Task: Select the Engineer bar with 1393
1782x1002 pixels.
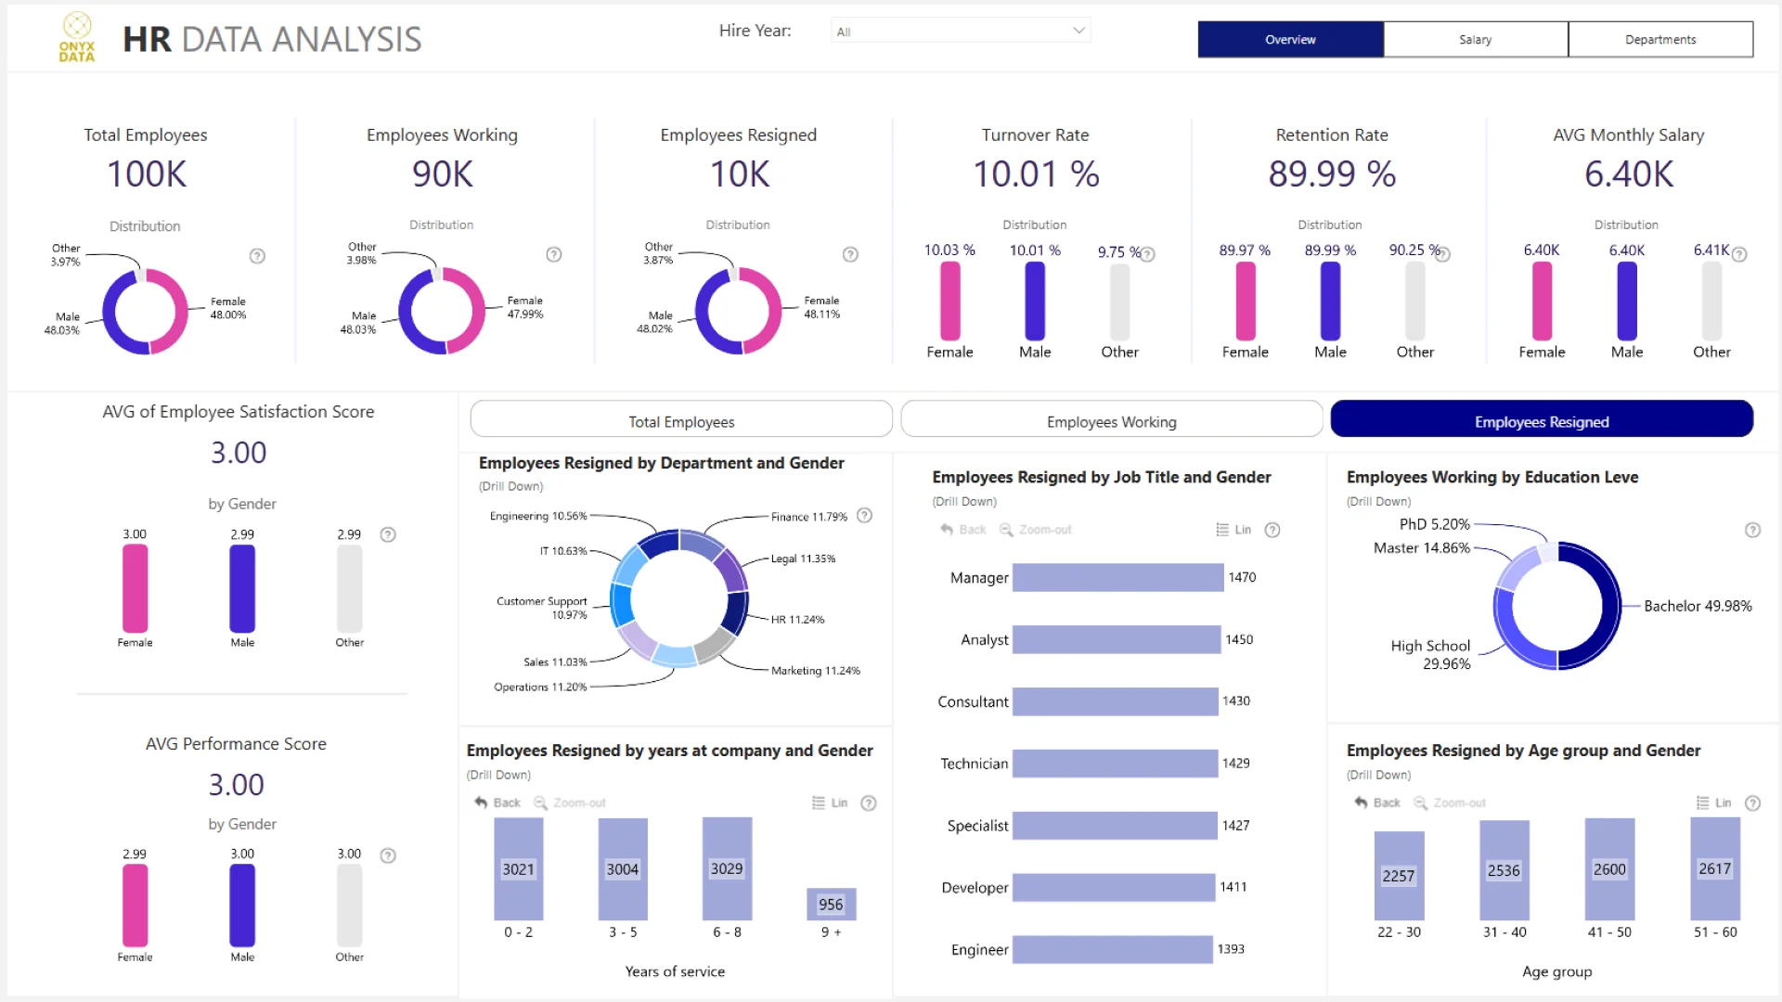Action: click(x=1113, y=949)
